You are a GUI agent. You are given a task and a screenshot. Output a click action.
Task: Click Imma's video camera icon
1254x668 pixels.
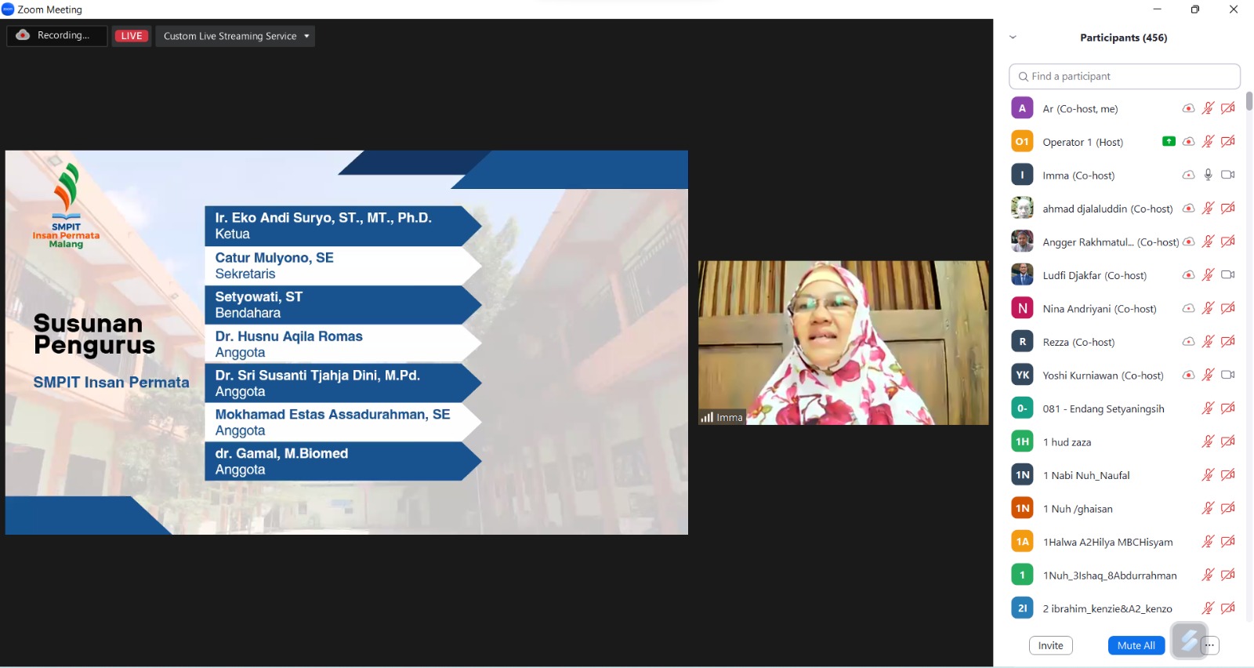click(x=1228, y=175)
